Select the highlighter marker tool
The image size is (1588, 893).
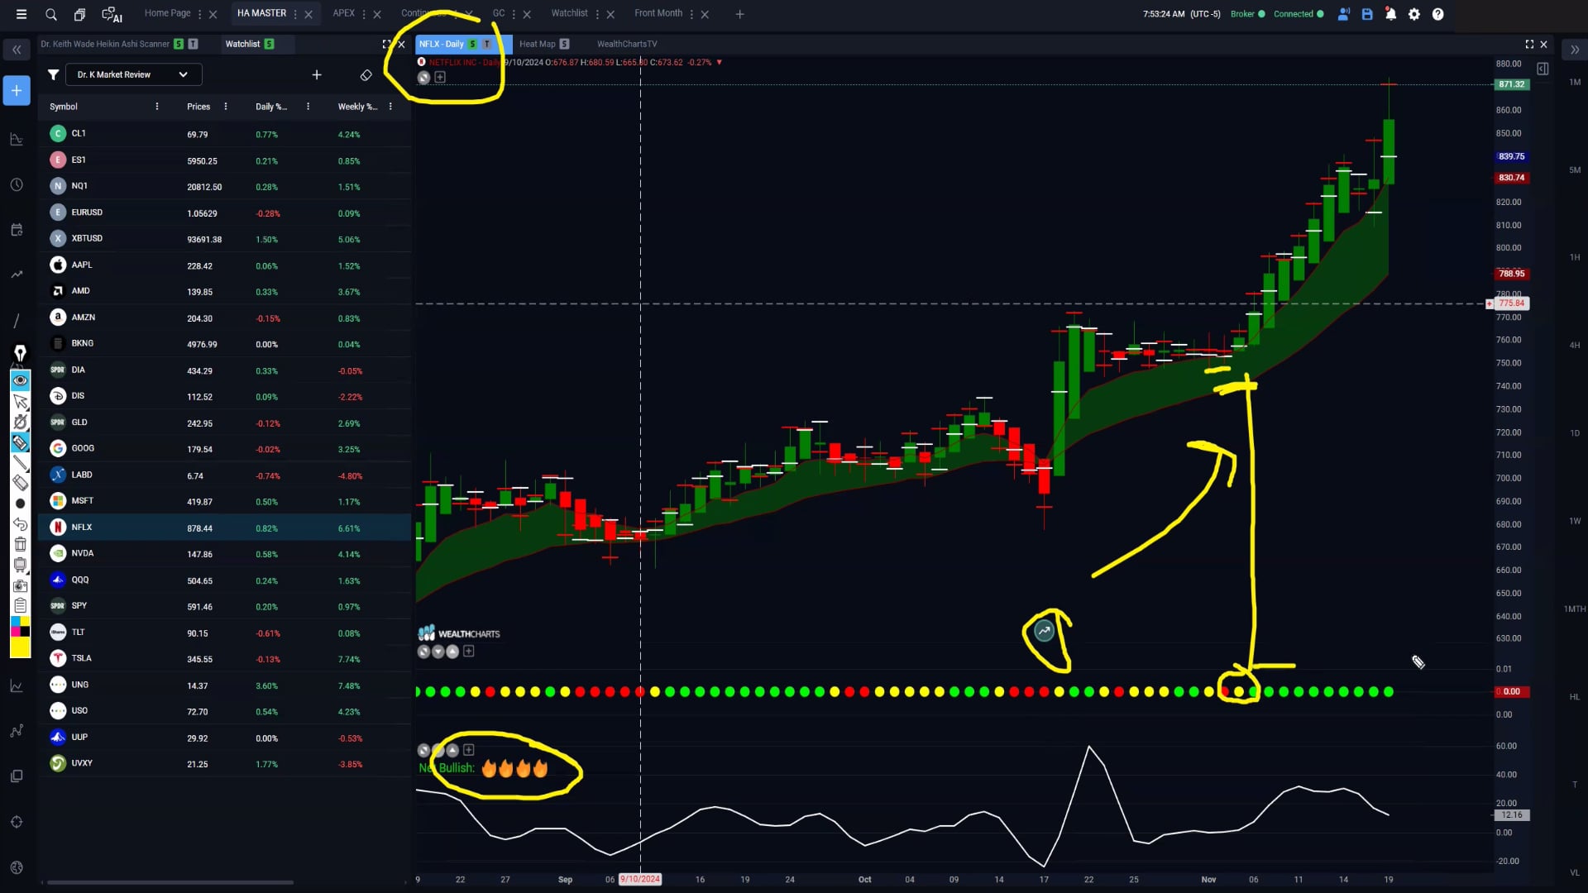(x=20, y=442)
